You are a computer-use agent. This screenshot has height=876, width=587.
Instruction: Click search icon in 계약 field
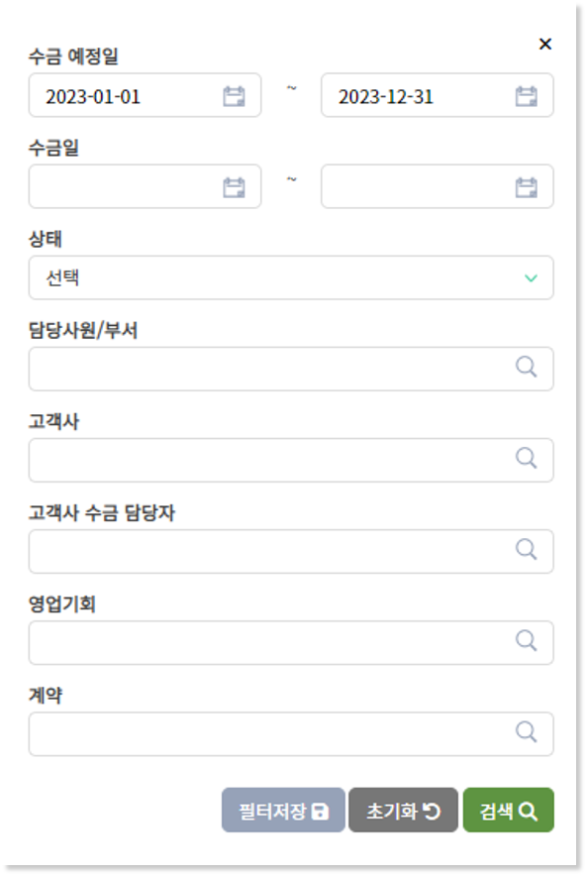527,732
